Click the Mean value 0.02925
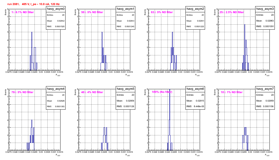 tap(61, 101)
